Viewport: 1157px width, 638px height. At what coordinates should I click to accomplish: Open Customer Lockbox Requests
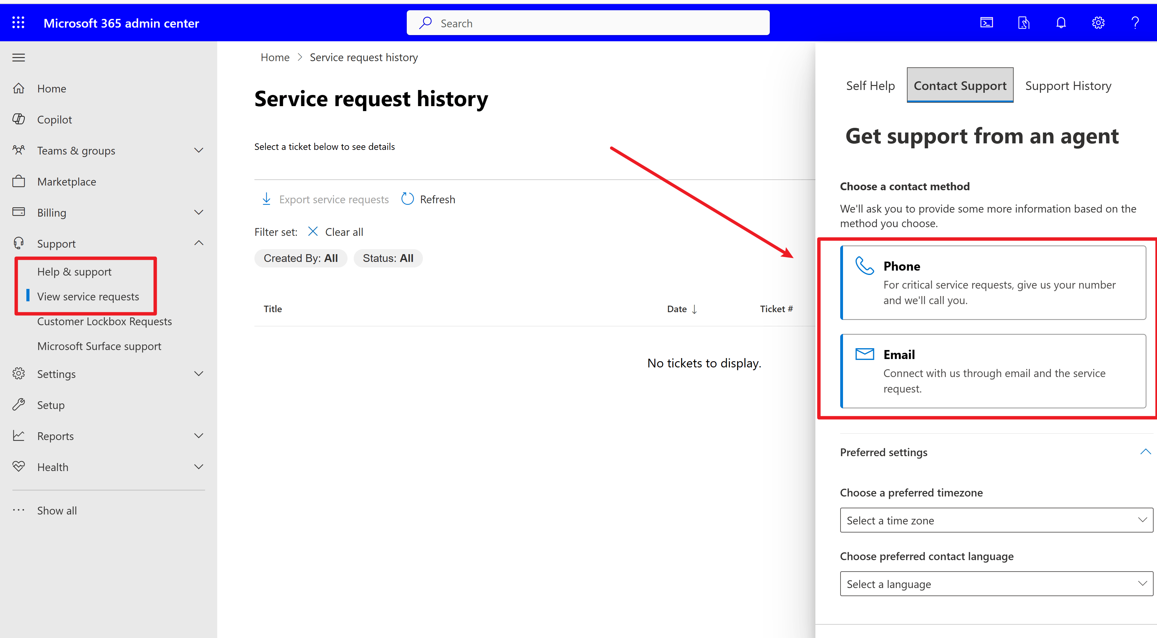click(x=104, y=321)
